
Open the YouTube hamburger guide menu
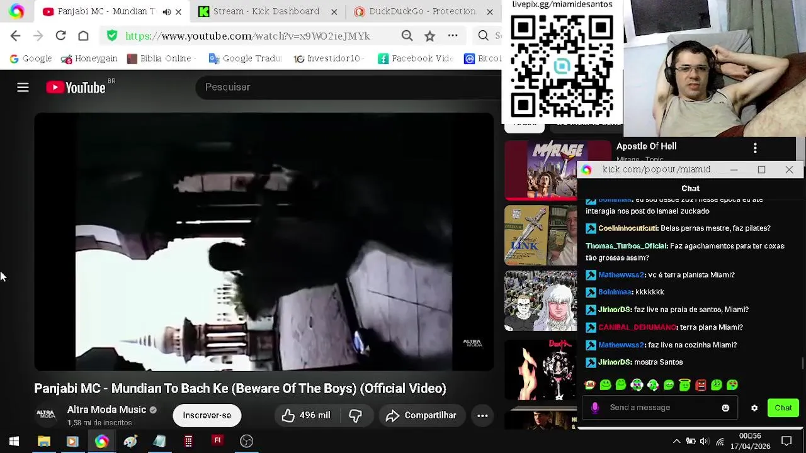click(23, 87)
